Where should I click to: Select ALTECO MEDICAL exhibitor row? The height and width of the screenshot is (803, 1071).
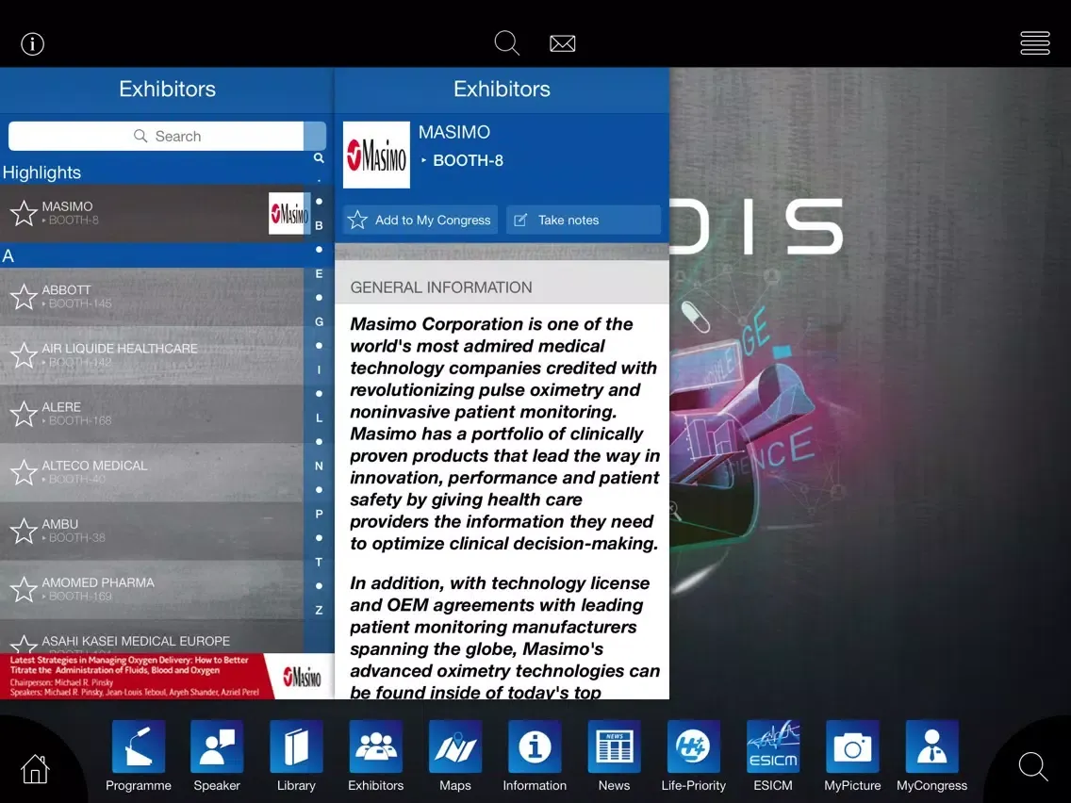point(152,472)
